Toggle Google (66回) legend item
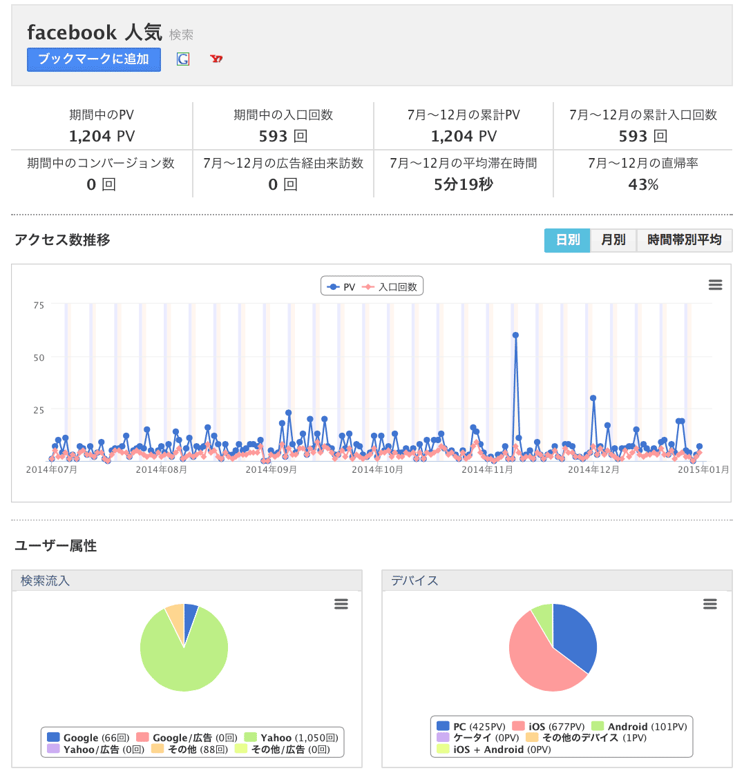753x773 pixels. (x=88, y=738)
